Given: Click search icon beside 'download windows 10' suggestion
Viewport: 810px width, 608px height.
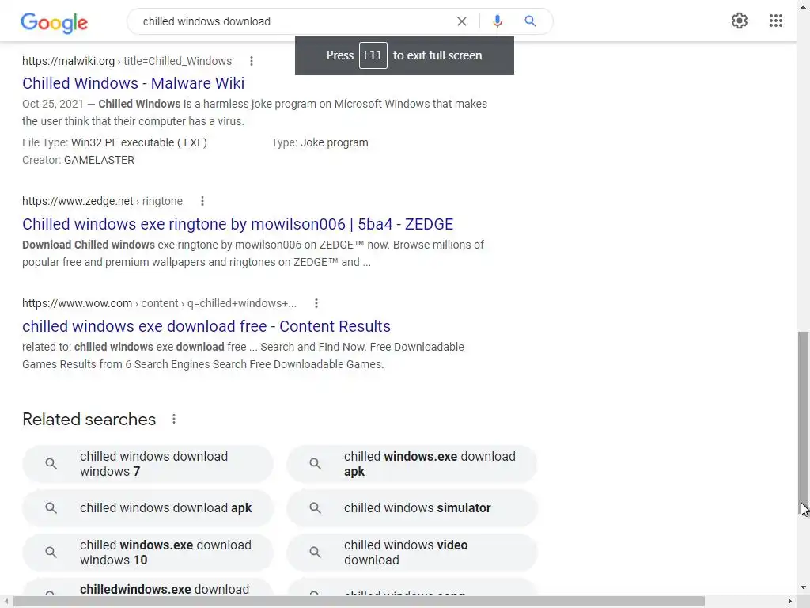Looking at the screenshot, I should click(x=51, y=552).
